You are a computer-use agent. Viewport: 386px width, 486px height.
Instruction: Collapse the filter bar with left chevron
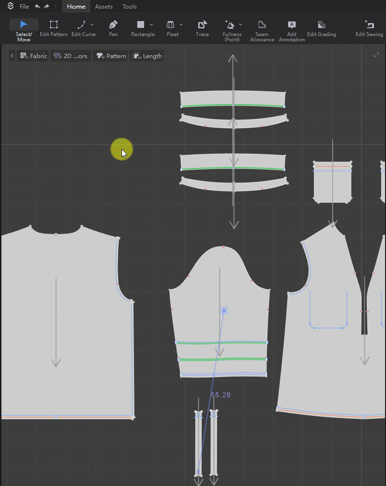point(12,56)
